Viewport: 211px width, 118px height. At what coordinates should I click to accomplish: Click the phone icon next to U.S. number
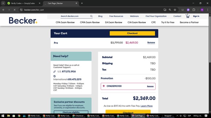pyautogui.click(x=54, y=71)
